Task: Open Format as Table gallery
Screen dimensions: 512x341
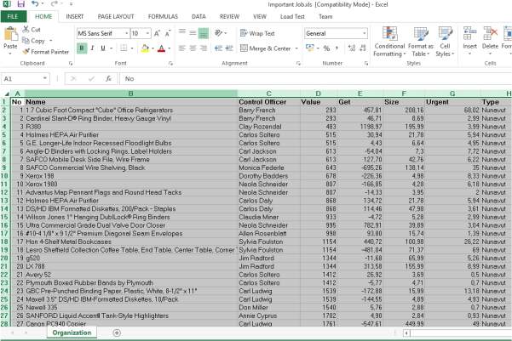Action: pos(421,42)
